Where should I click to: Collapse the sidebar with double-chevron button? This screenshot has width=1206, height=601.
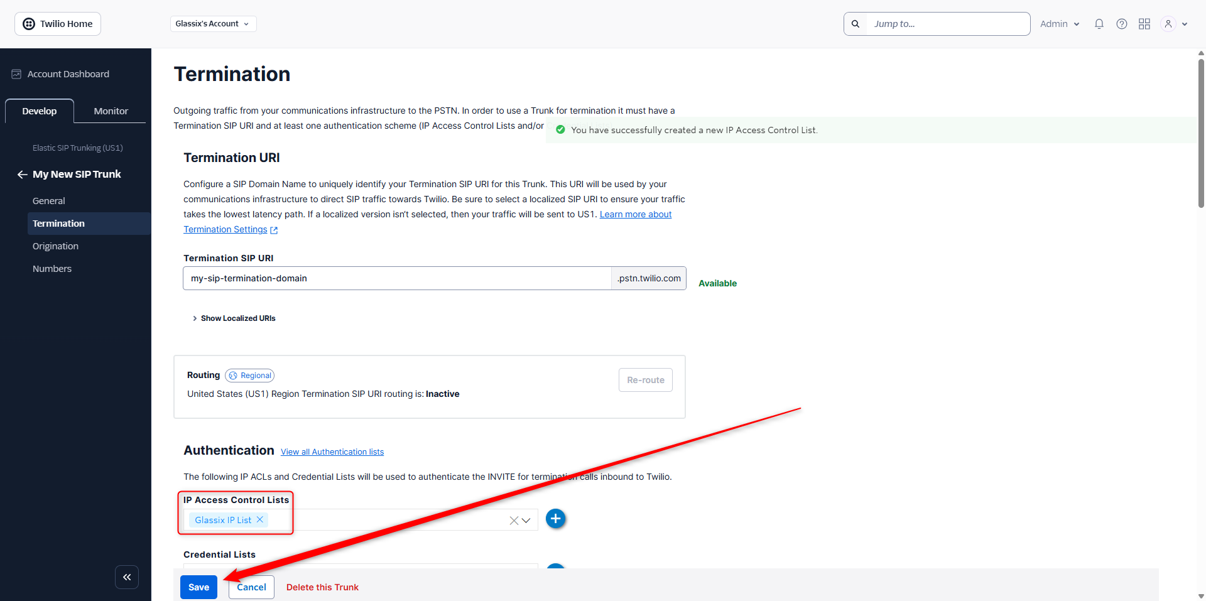(x=127, y=577)
